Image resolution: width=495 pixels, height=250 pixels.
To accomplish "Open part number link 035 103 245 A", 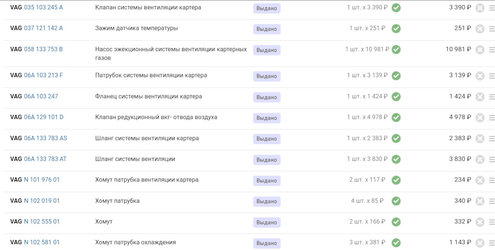I will click(43, 8).
